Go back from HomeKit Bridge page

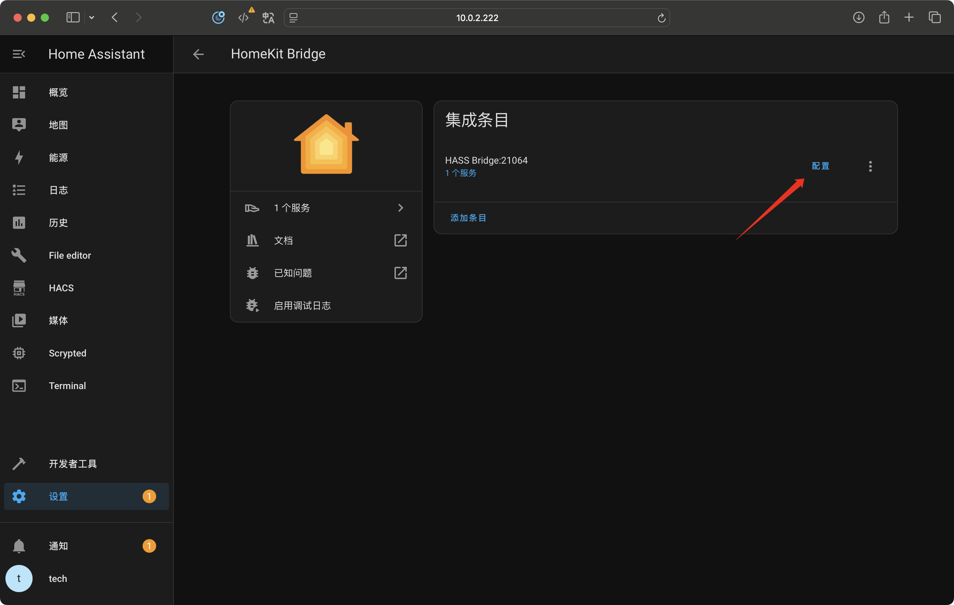pyautogui.click(x=198, y=54)
